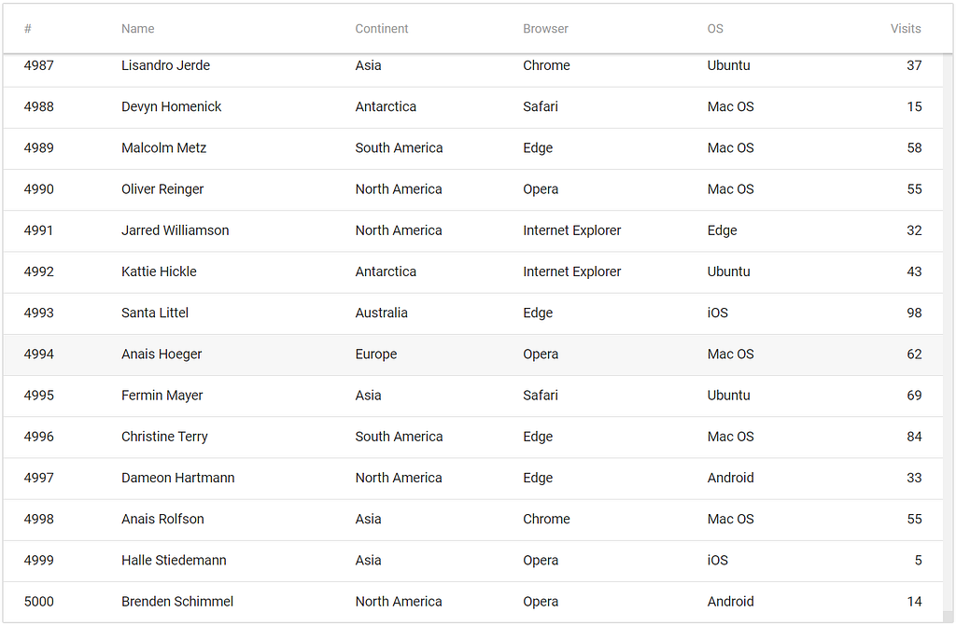This screenshot has width=956, height=626.
Task: Click the Halle Stiedemann name cell
Action: pos(174,560)
